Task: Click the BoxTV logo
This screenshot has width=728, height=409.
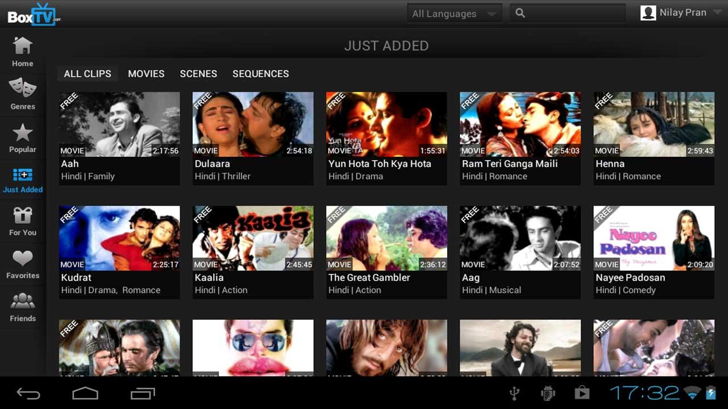Action: tap(34, 14)
